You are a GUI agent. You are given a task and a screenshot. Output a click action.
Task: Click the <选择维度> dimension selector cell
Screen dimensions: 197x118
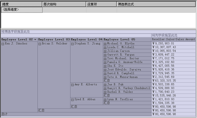coord(22,10)
